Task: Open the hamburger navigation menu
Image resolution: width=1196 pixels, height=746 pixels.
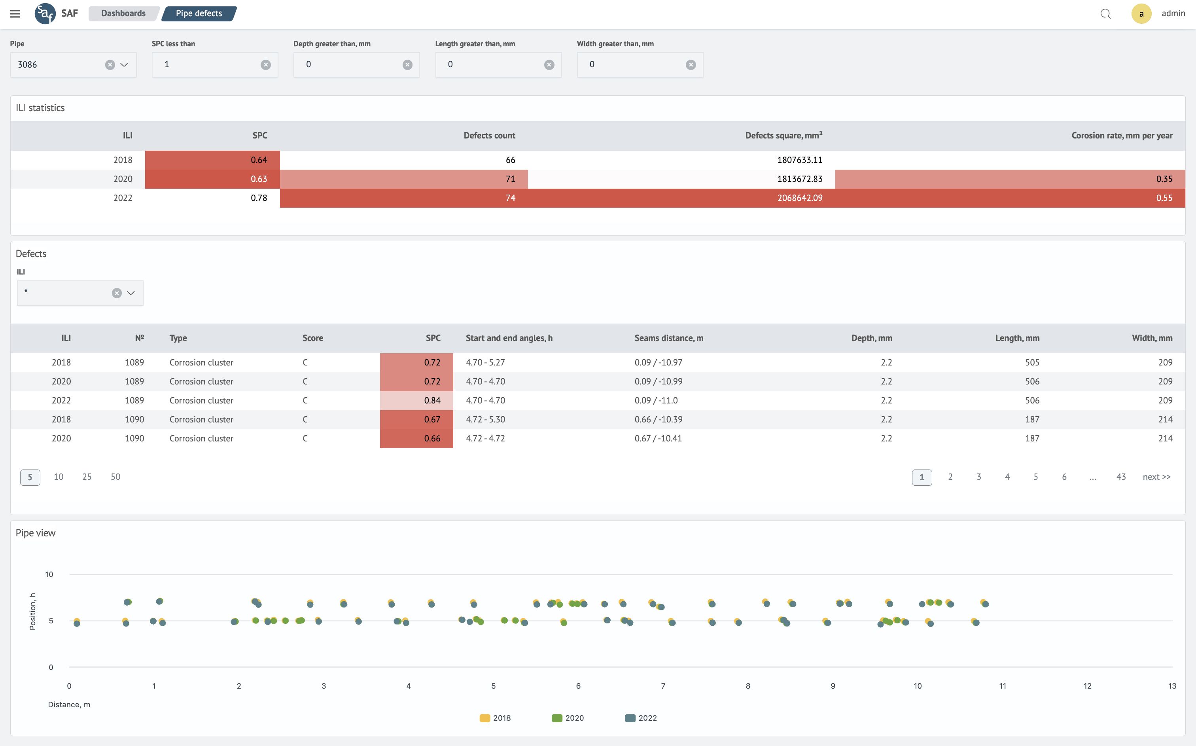Action: pyautogui.click(x=15, y=13)
